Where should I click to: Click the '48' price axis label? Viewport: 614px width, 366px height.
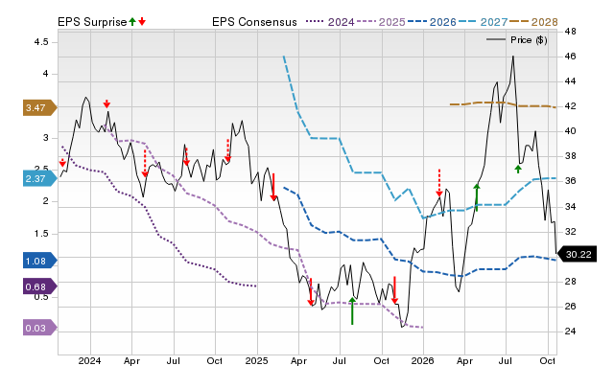pyautogui.click(x=571, y=32)
